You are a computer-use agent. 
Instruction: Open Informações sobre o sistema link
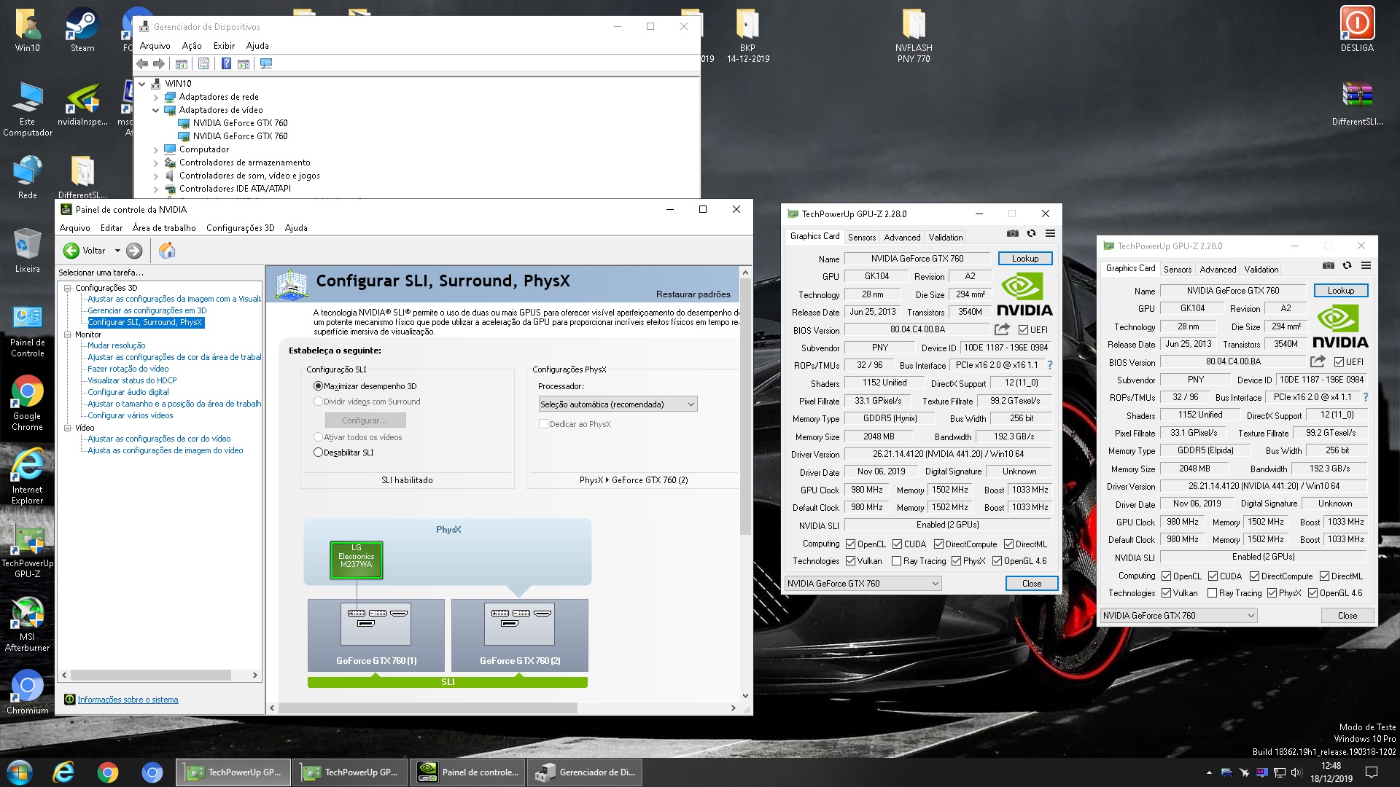pos(128,700)
